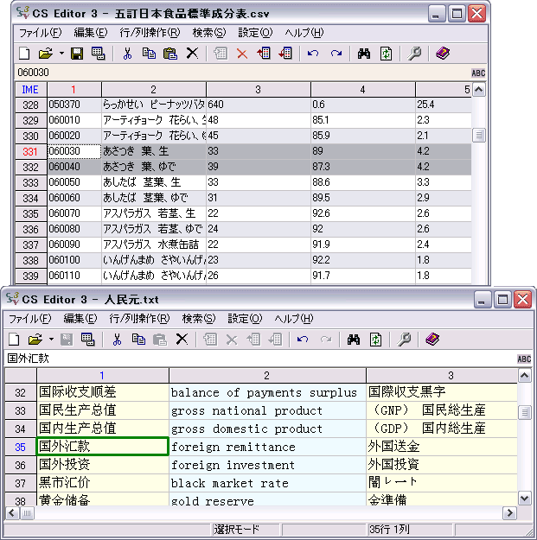
Task: Select column 3 header in 人民元.txt grid
Action: [x=442, y=375]
